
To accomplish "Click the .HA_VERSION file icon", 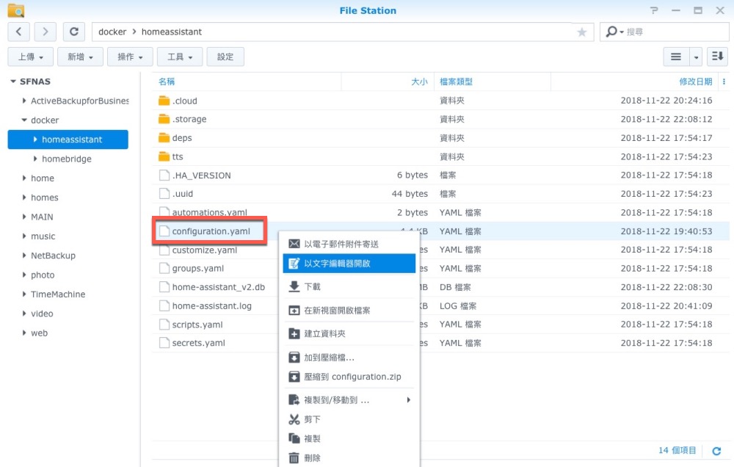I will pos(164,175).
